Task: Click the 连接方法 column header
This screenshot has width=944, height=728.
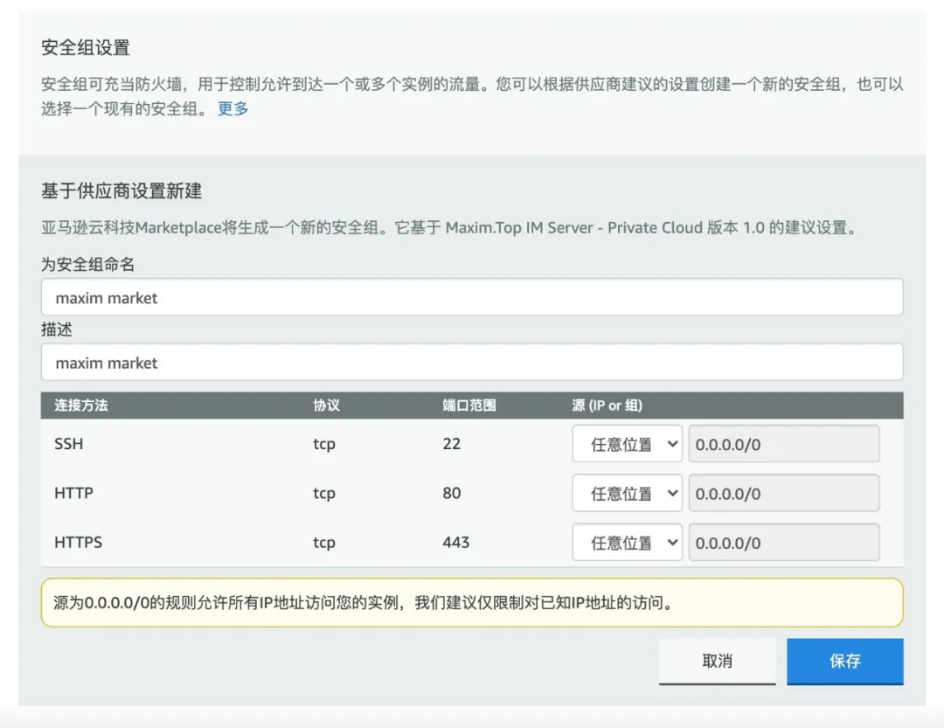Action: pyautogui.click(x=81, y=406)
